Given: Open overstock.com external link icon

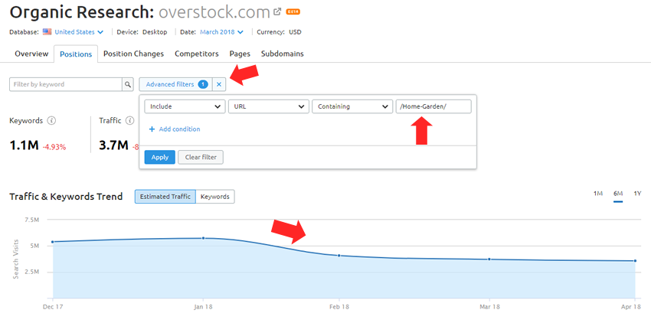Looking at the screenshot, I should [278, 11].
